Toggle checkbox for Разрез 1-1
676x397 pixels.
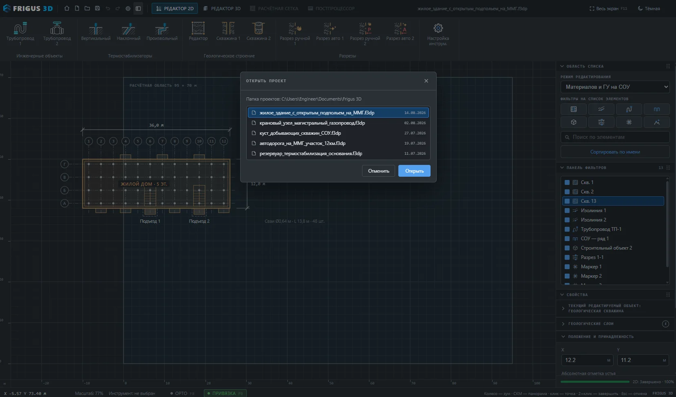click(567, 257)
